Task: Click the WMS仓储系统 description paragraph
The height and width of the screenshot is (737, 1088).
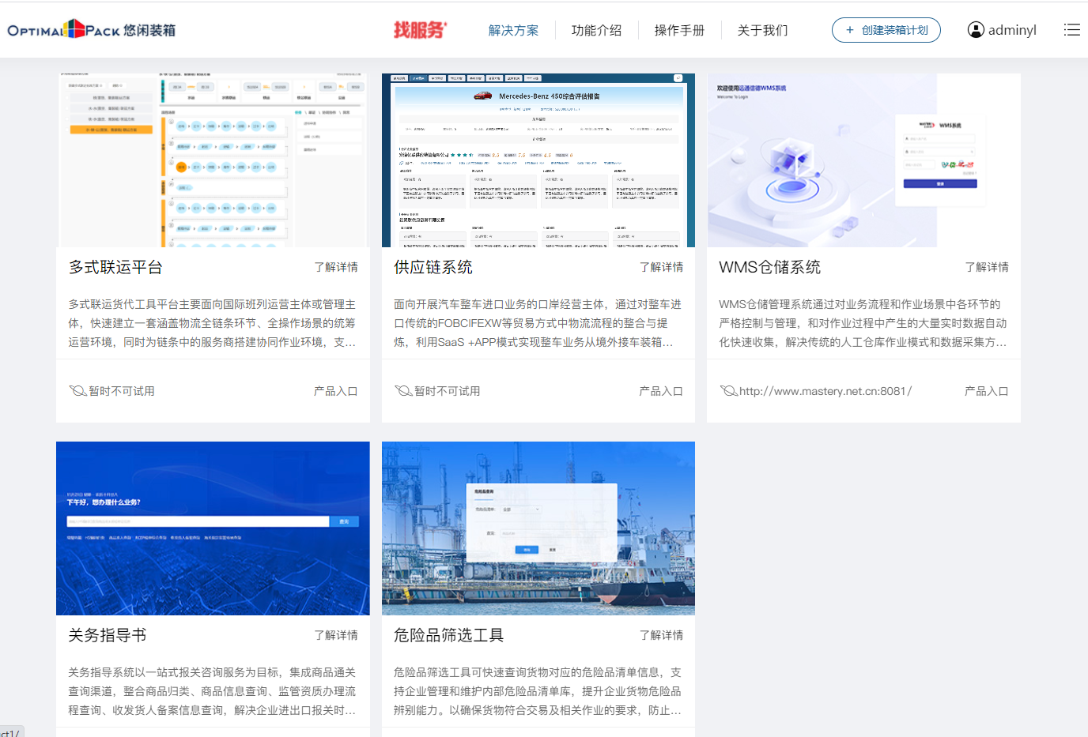Action: [x=863, y=323]
